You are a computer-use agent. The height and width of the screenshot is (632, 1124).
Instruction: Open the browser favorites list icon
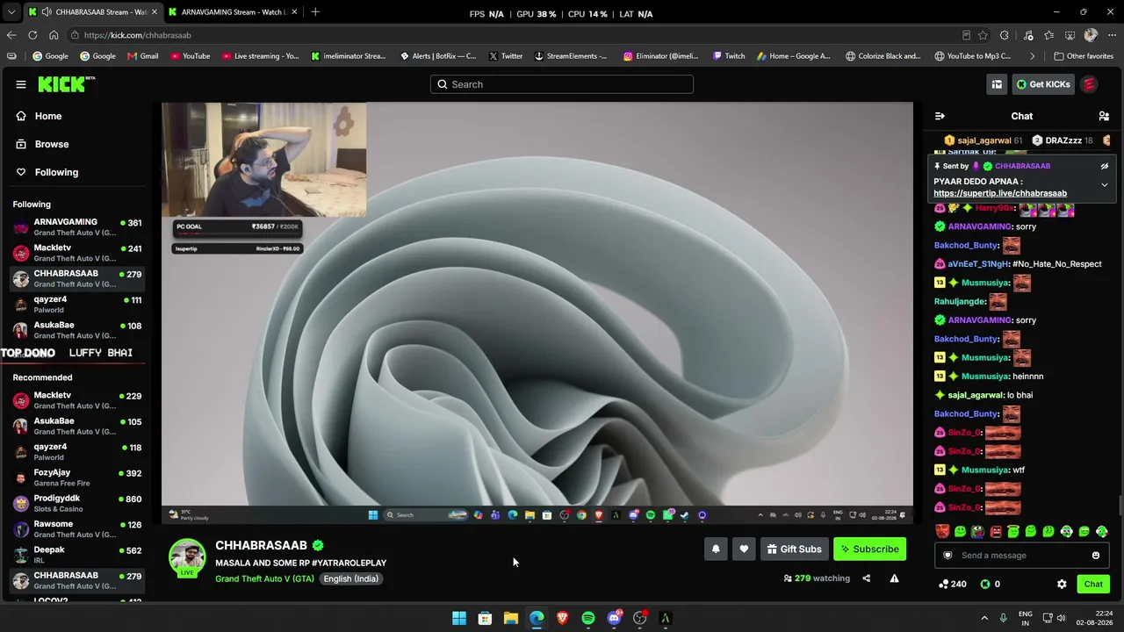coord(1049,35)
